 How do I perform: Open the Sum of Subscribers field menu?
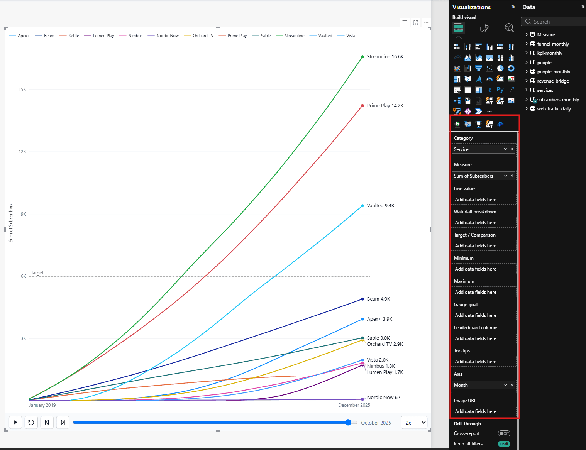click(506, 176)
